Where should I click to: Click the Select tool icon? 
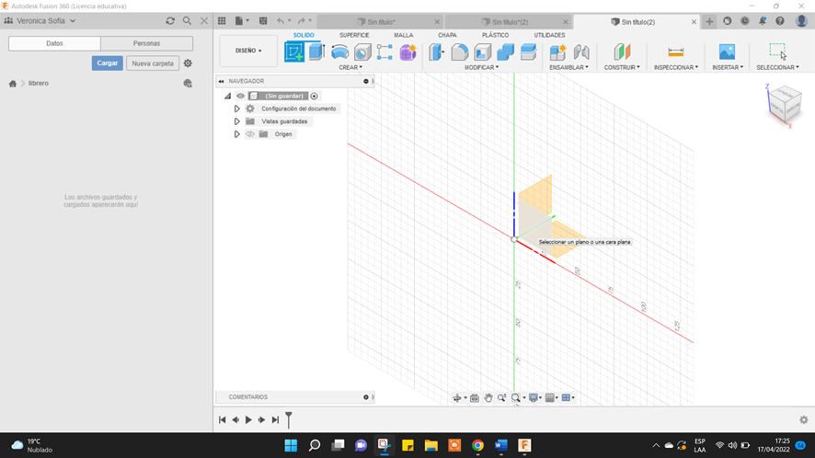778,52
